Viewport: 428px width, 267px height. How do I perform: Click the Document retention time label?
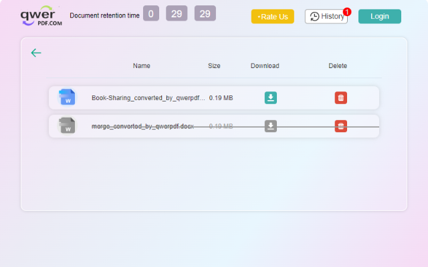click(104, 15)
